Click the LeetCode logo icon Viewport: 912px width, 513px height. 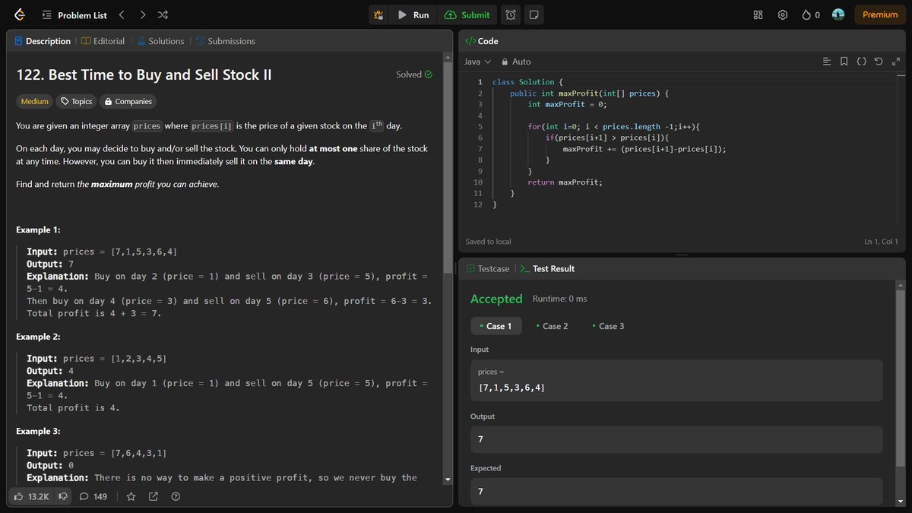[20, 14]
